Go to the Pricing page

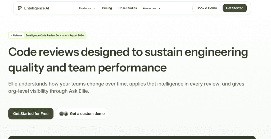107,8
